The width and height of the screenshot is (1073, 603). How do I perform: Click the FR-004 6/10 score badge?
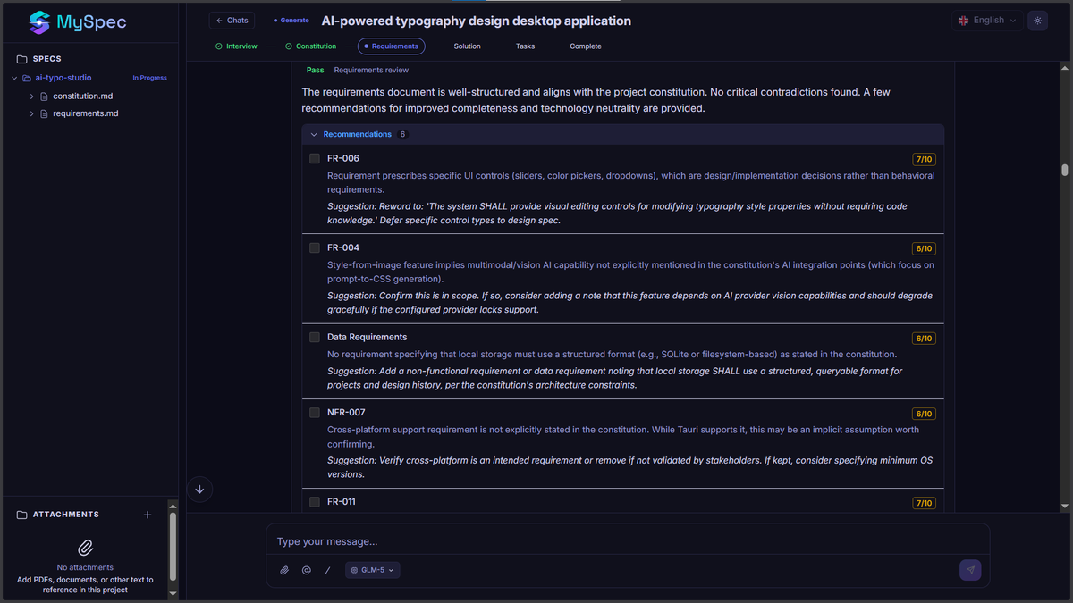click(924, 248)
